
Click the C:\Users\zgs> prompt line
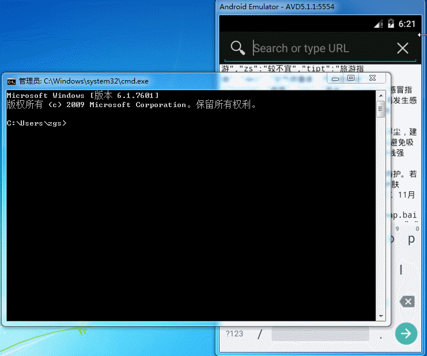[36, 123]
